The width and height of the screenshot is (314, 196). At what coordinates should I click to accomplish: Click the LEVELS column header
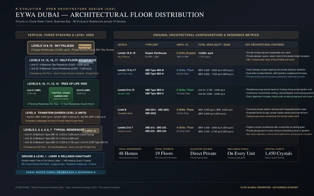click(x=122, y=45)
